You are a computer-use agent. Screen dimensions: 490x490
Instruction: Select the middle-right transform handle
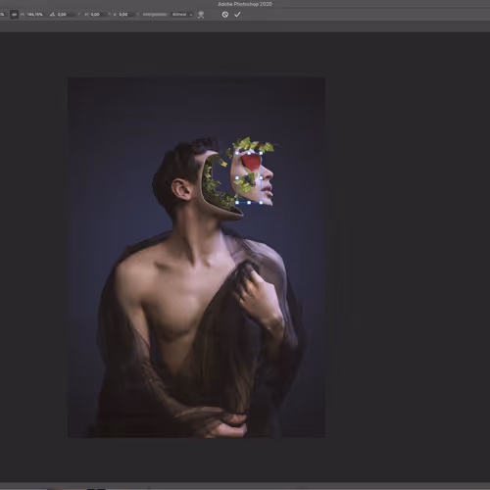click(261, 178)
